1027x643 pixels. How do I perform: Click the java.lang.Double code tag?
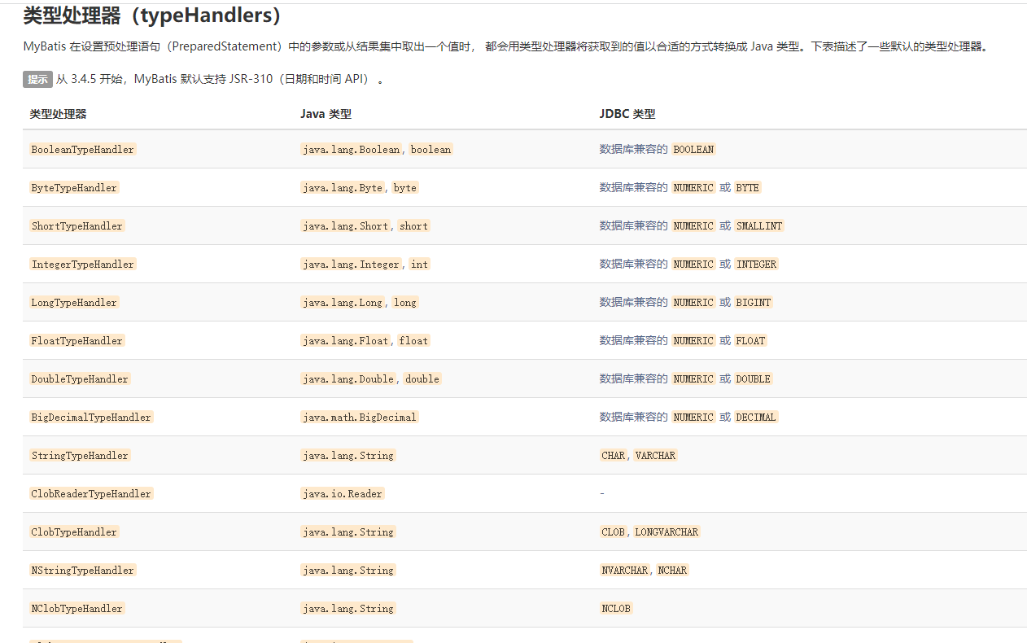point(348,378)
